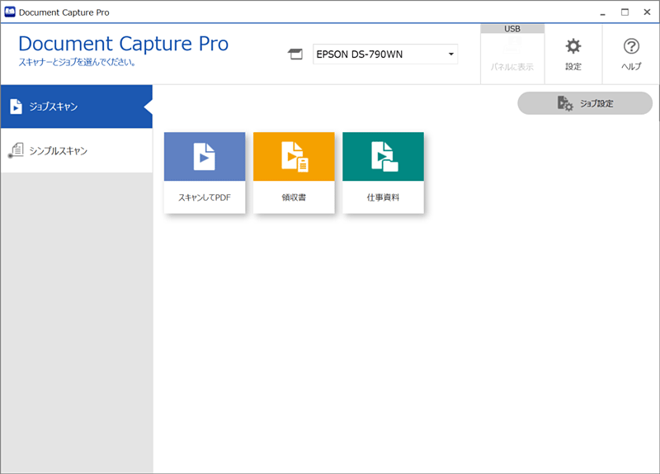Launch the green 仕事資料 job icon

coord(383,156)
